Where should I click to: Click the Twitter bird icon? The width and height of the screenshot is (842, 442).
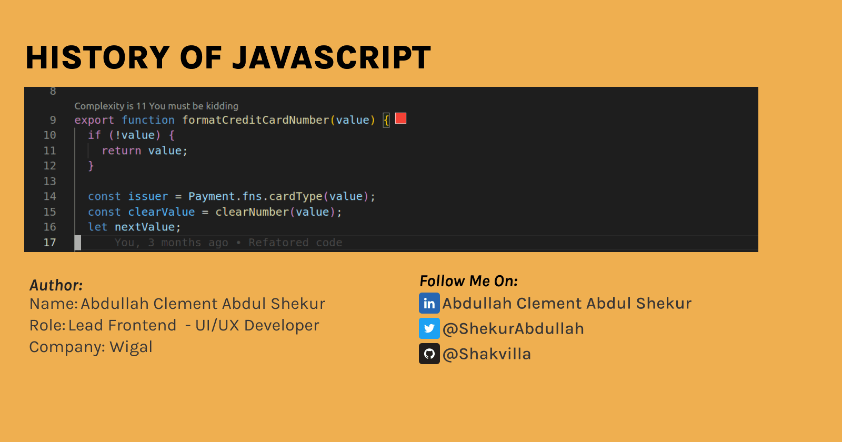pos(429,328)
